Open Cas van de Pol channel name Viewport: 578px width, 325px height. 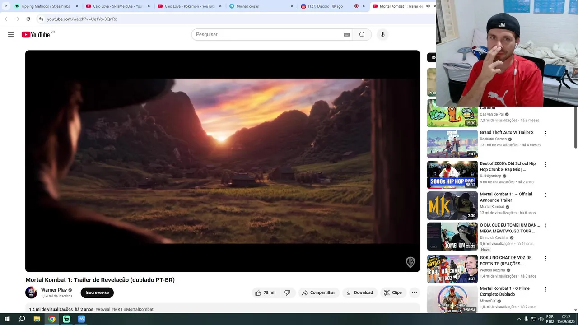tap(492, 114)
